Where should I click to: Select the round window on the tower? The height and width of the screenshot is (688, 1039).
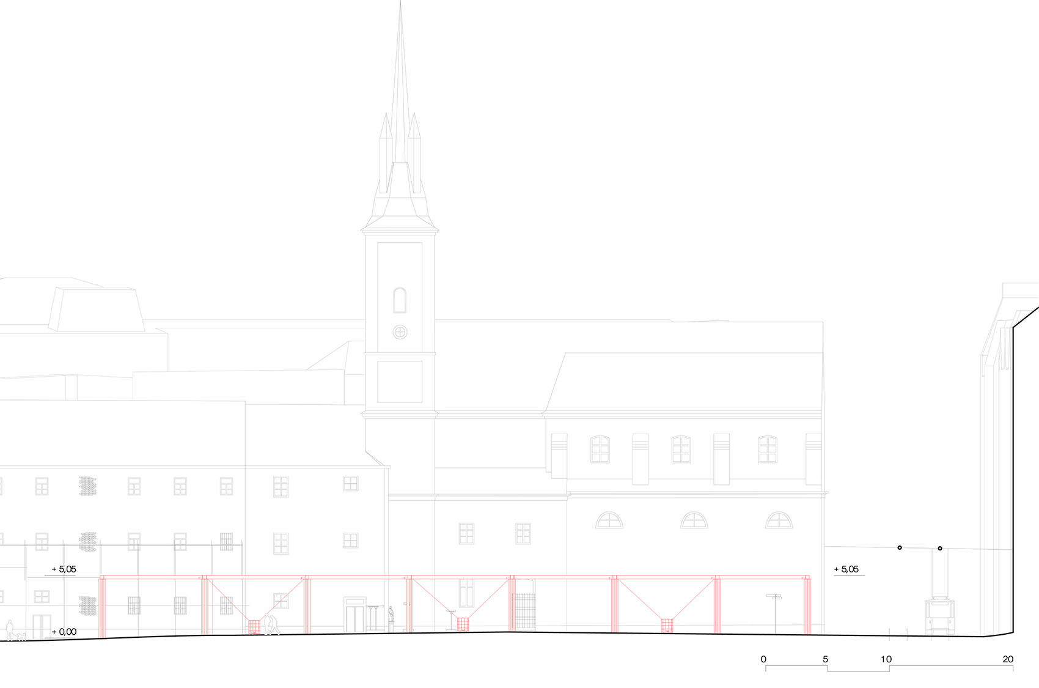pyautogui.click(x=400, y=332)
